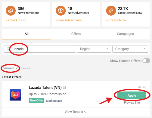Switch to the Campaigns tab

click(125, 34)
